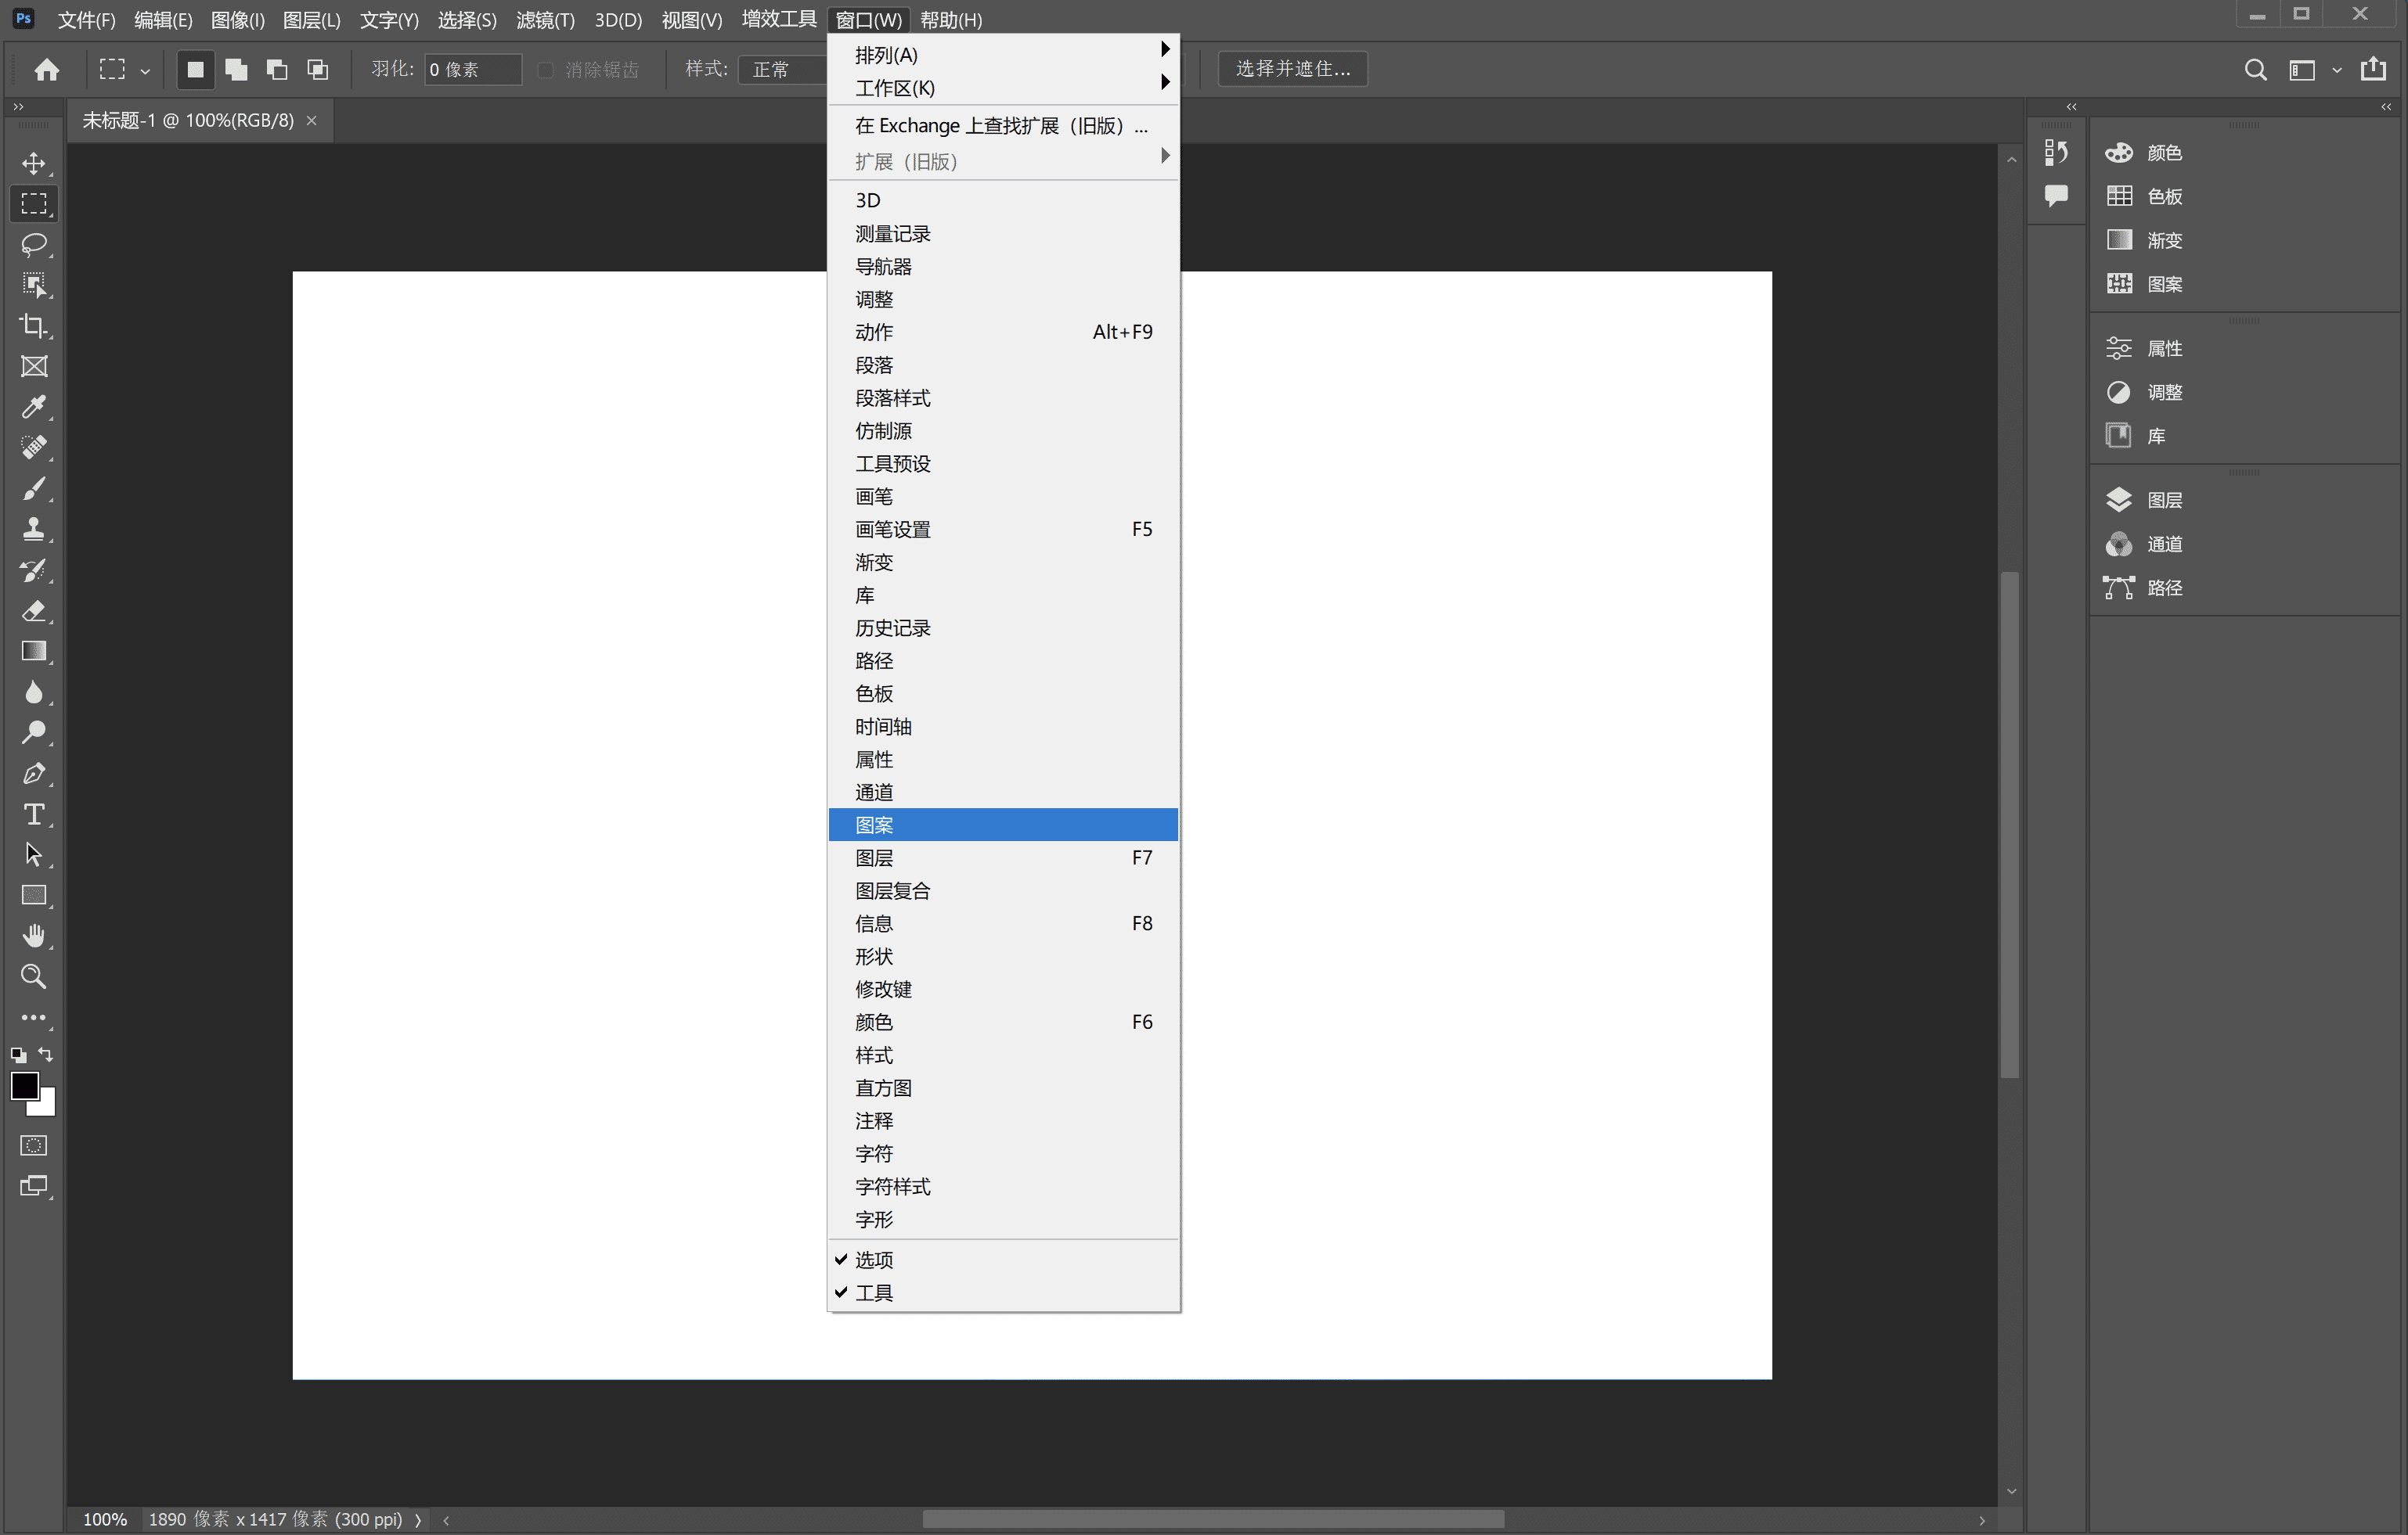Select the Move tool

(x=34, y=163)
